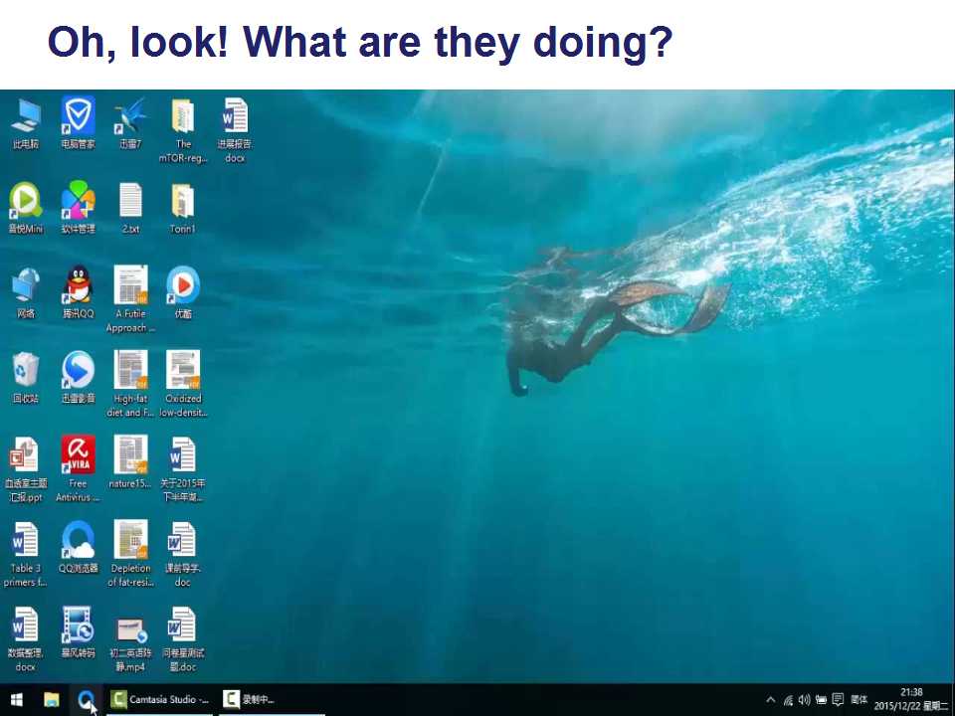Switch to the 录制中... recorder taskbar window
Image resolution: width=955 pixels, height=716 pixels.
(x=272, y=700)
